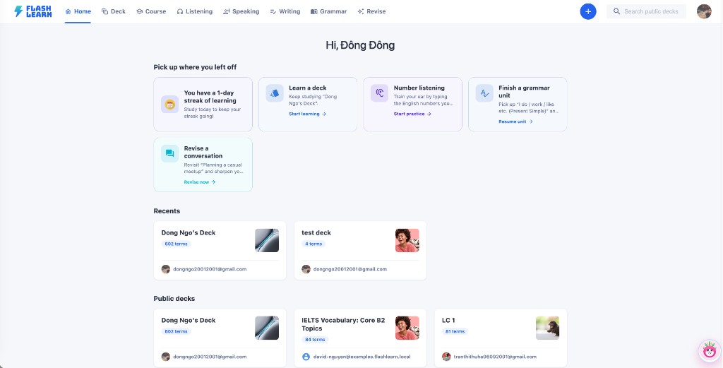
Task: Click the Resume unit link
Action: [515, 121]
